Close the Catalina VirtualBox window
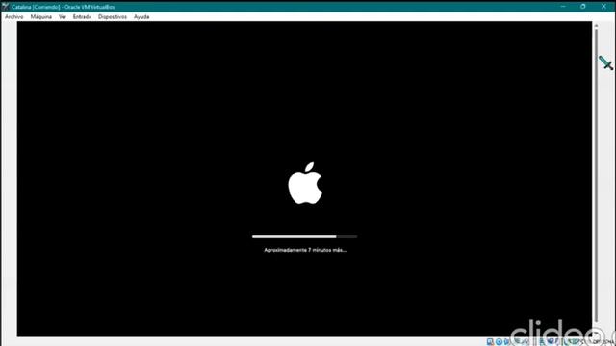Image resolution: width=616 pixels, height=346 pixels. (603, 7)
